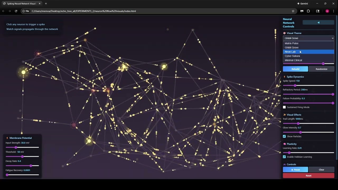
Task: Pick Matrix Pulse from the theme list
Action: [x=292, y=43]
